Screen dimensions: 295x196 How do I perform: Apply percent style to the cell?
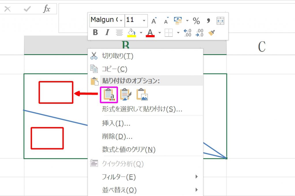pyautogui.click(x=196, y=20)
